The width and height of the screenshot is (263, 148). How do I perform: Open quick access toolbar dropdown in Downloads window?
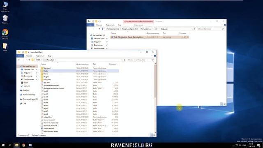tap(99, 21)
